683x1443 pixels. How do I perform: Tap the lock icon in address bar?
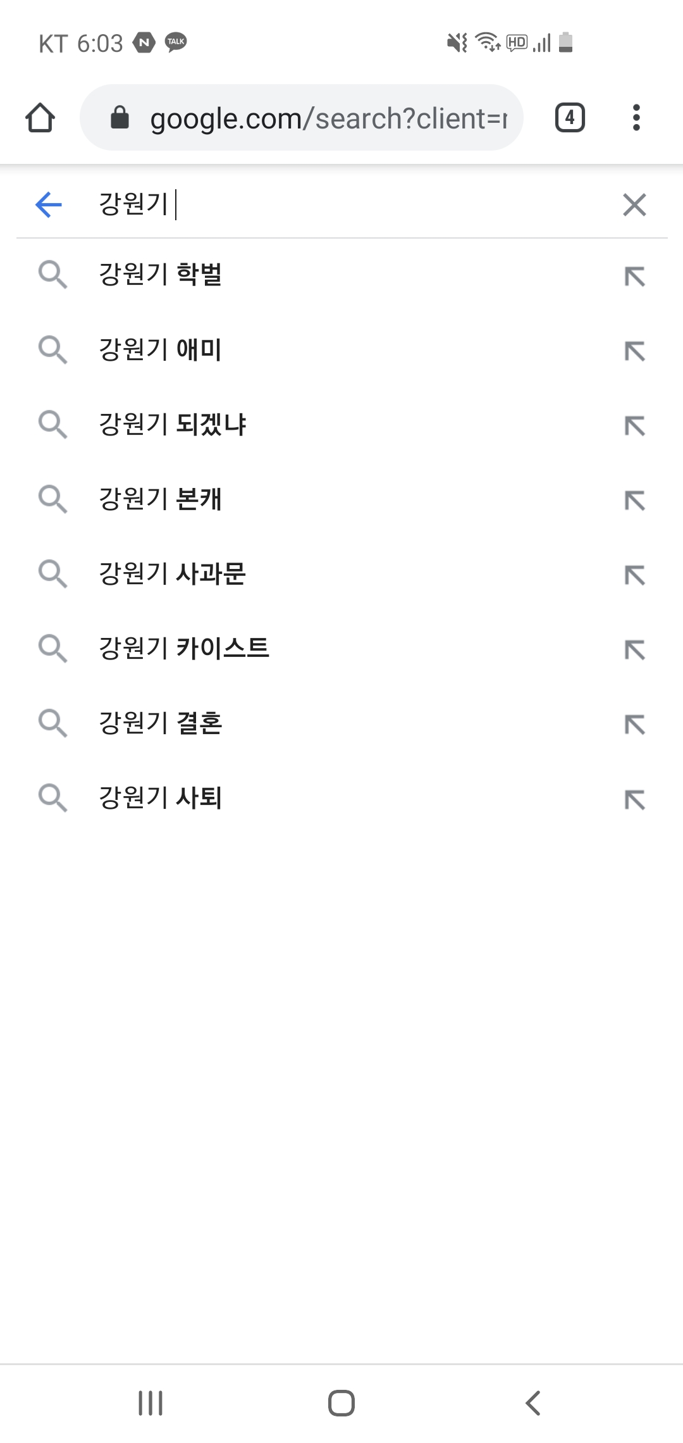[x=120, y=118]
